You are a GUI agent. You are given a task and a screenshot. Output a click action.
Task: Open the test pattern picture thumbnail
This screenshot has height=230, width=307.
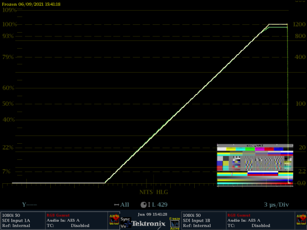point(255,165)
